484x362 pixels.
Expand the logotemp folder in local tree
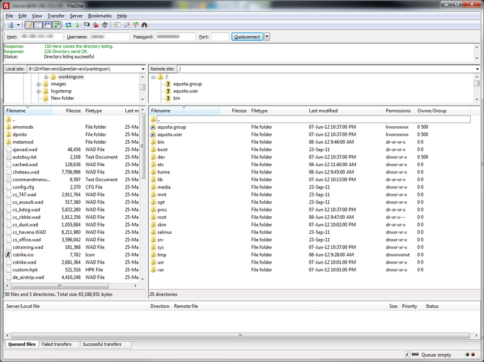(39, 91)
